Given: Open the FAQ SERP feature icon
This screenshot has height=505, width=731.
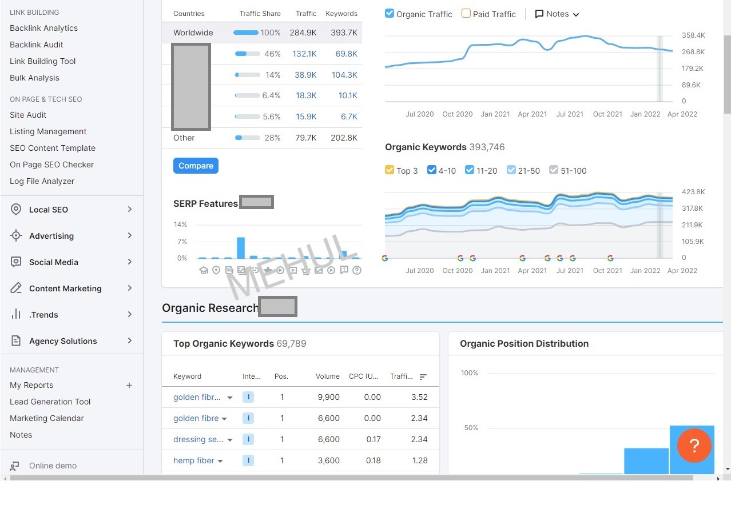Looking at the screenshot, I should (344, 270).
